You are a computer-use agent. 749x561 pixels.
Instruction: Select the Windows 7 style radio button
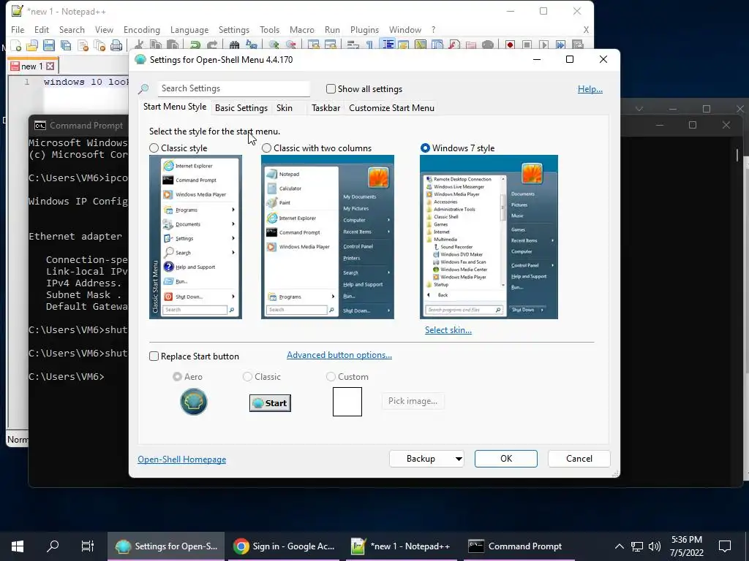coord(425,148)
